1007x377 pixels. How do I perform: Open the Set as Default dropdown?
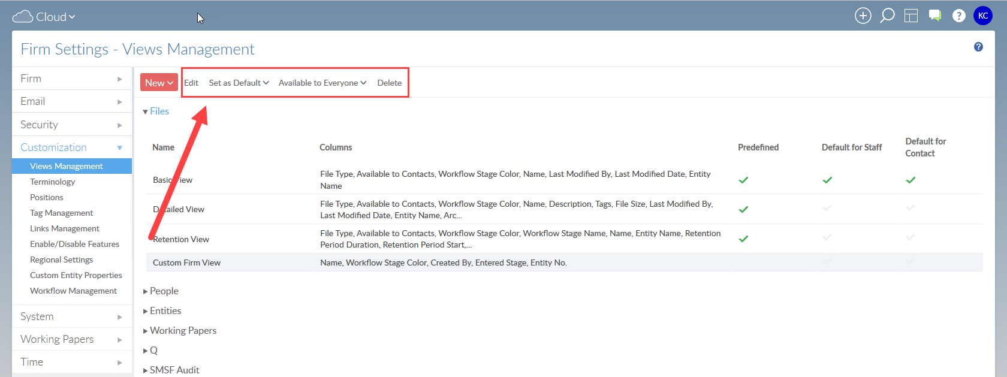239,83
